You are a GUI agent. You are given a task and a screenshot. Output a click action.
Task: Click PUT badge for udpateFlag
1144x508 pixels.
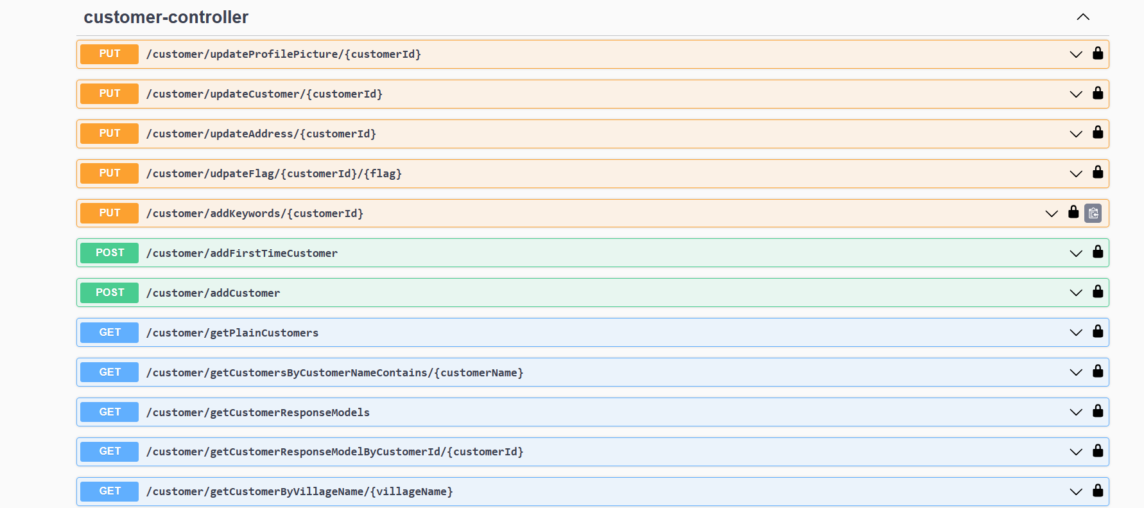[109, 173]
